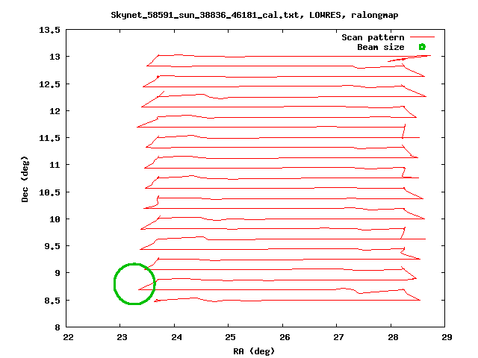Click the 10 tick label on Dec axis
Image resolution: width=478 pixels, height=358 pixels.
pos(55,219)
